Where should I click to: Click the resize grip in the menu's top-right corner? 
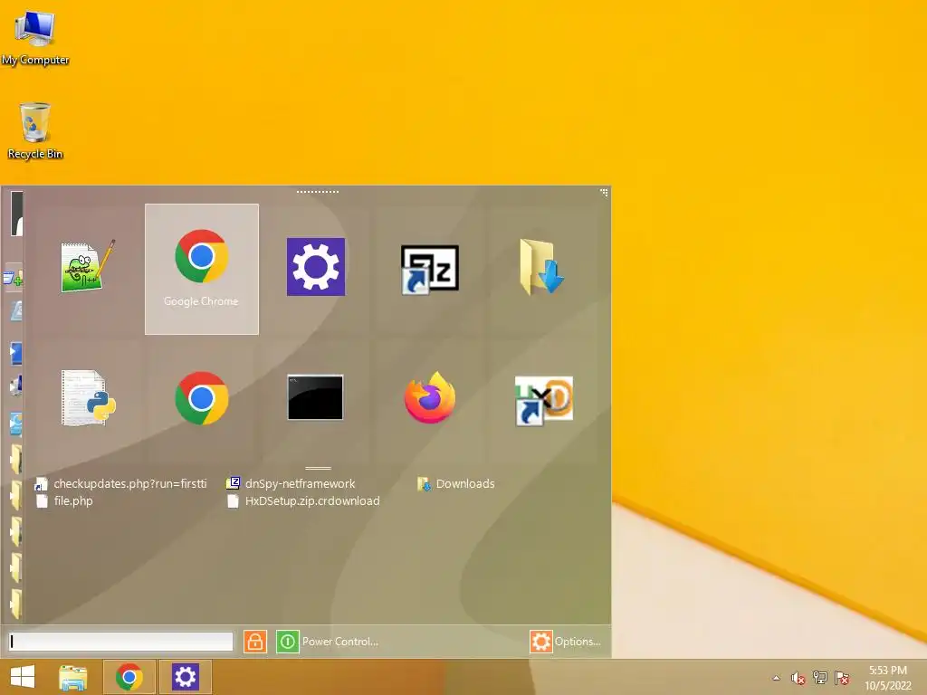(604, 192)
